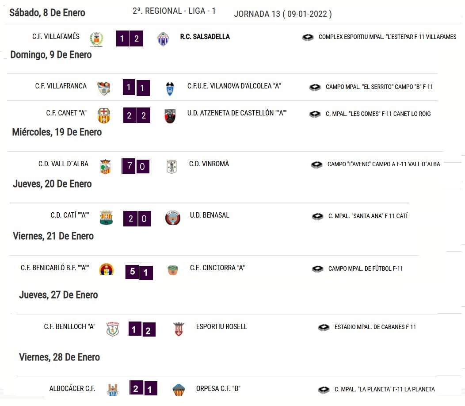Viewport: 465px width, 406px height.
Task: Click the 2-2 Canet match score
Action: click(137, 115)
